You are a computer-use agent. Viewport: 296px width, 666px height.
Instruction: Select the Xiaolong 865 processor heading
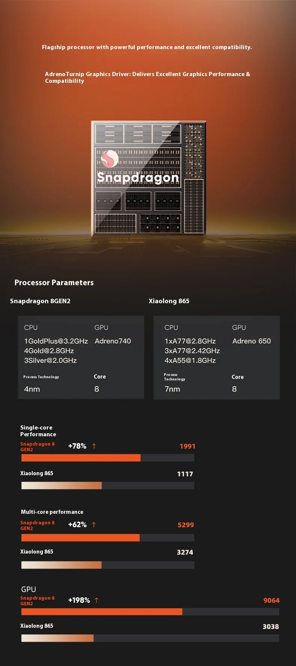coord(169,301)
